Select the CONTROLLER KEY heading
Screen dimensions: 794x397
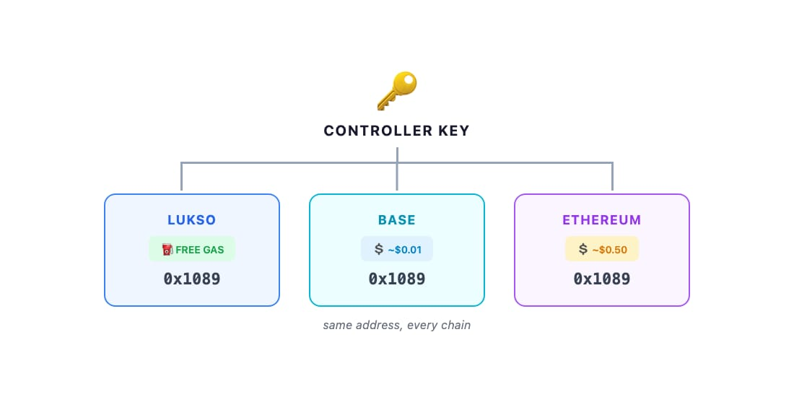point(397,131)
